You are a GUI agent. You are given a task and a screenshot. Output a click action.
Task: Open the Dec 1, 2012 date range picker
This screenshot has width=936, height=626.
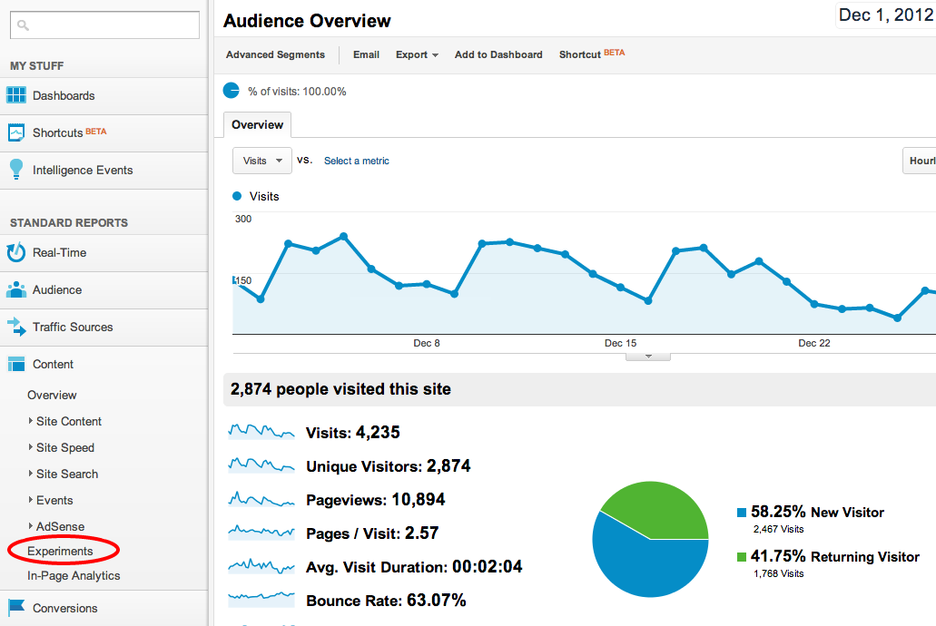pyautogui.click(x=886, y=15)
